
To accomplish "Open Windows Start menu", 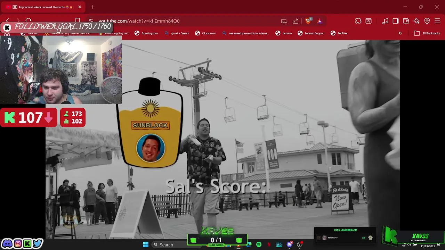I will tap(146, 245).
